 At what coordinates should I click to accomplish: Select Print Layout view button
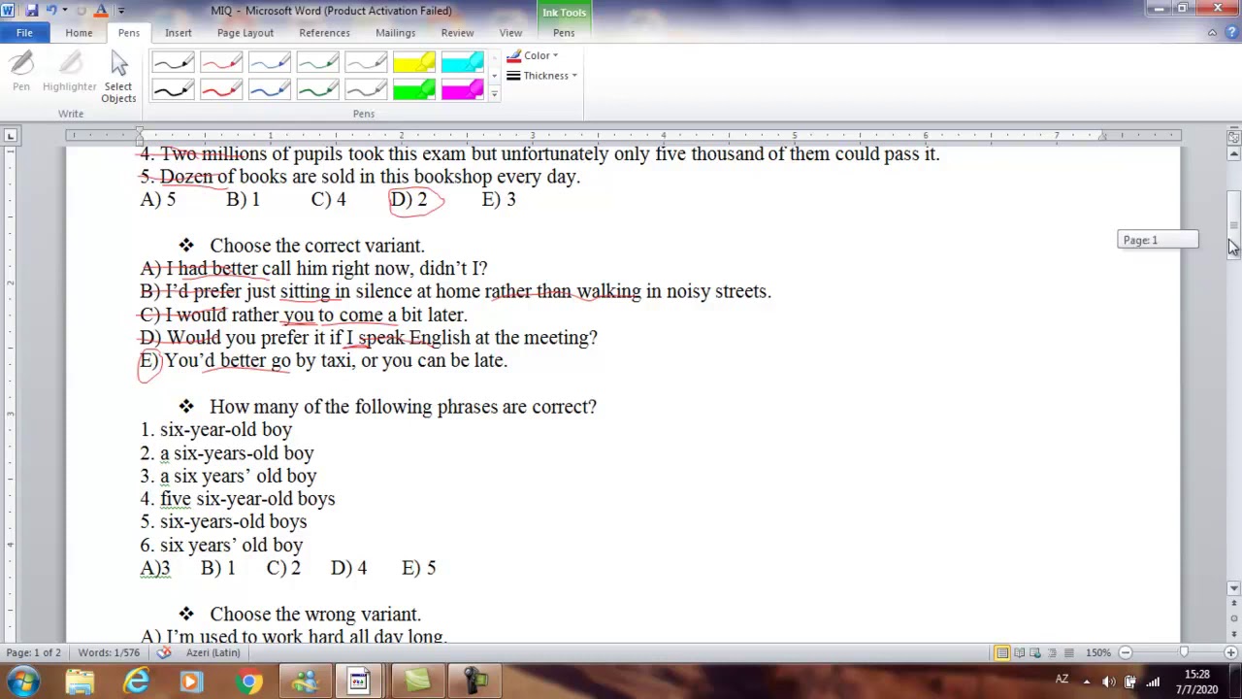click(1002, 652)
